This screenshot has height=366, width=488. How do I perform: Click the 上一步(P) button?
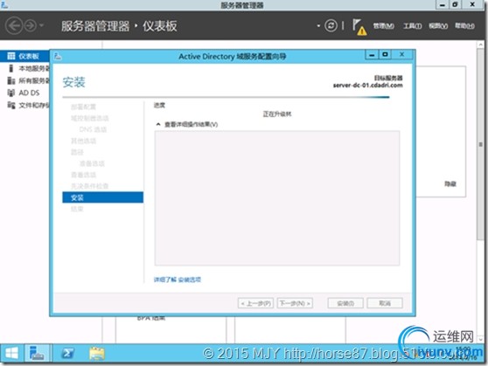click(x=255, y=303)
